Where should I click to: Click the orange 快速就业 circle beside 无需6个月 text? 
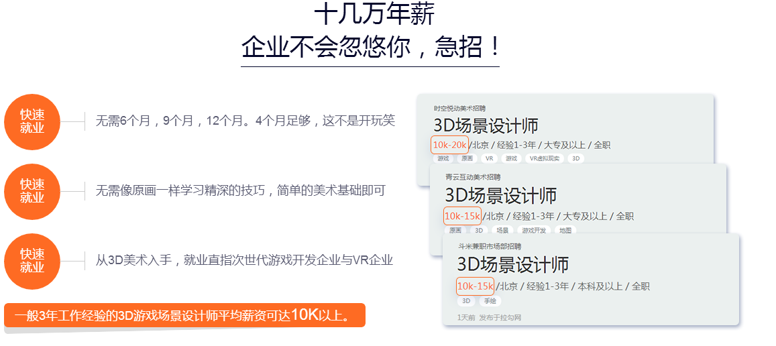(x=32, y=121)
